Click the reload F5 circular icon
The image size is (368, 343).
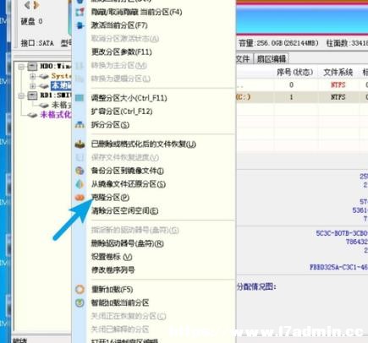(x=80, y=289)
